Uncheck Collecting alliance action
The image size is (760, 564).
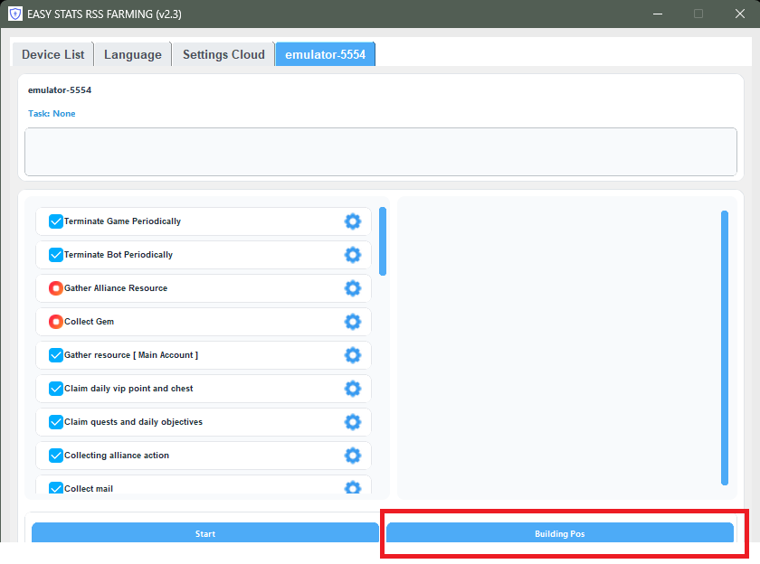click(56, 455)
